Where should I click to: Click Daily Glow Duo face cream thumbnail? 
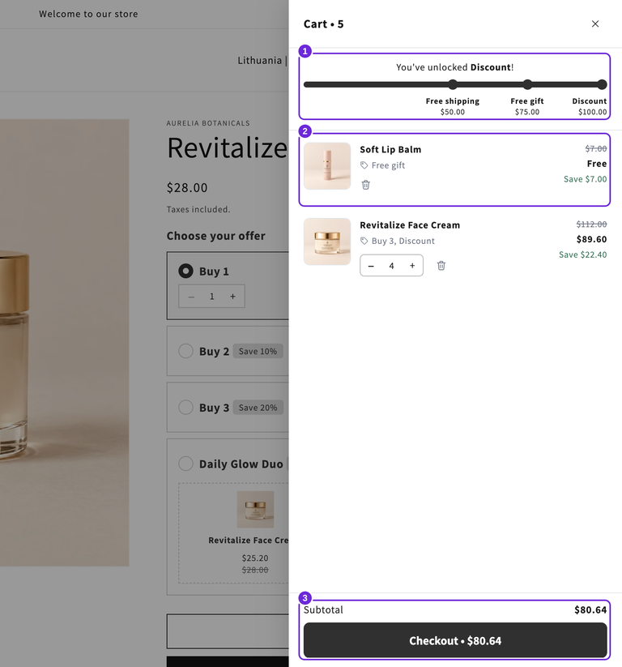[x=255, y=509]
